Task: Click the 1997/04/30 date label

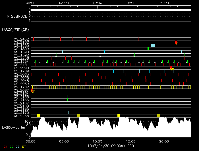Action: 111,145
